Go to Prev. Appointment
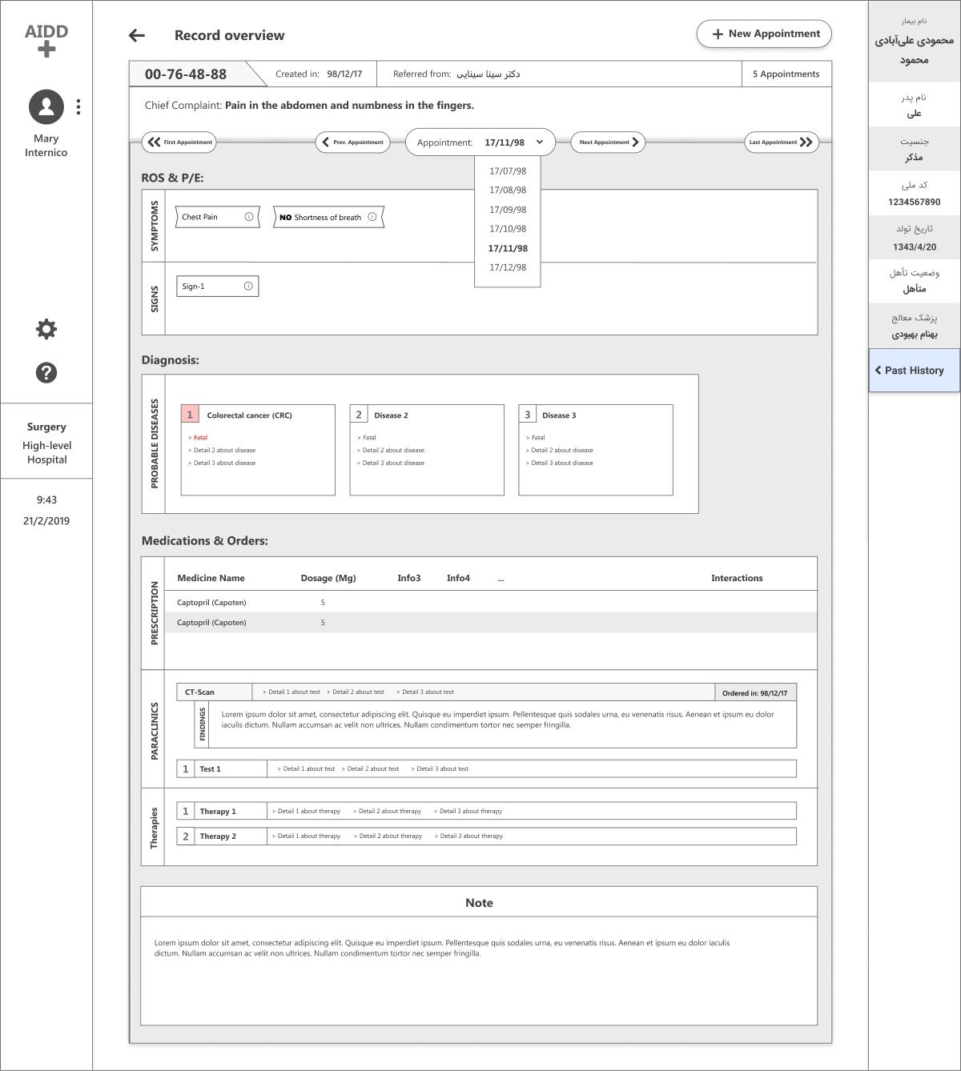This screenshot has height=1071, width=961. pyautogui.click(x=352, y=142)
